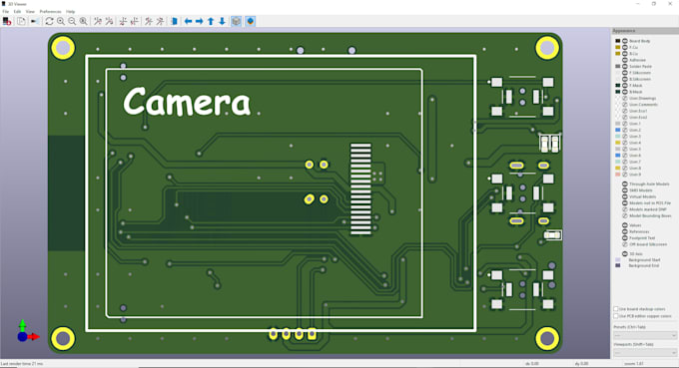Screen dimensions: 679x368
Task: Toggle visibility of F.Mask layer
Action: pyautogui.click(x=625, y=85)
